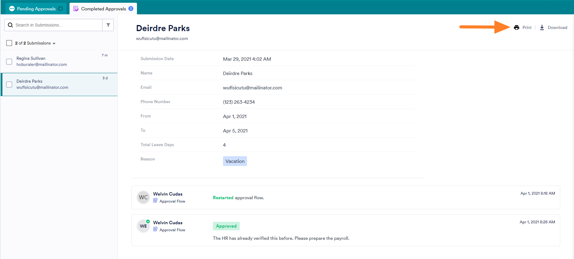Click Approval Flow icon under Approved entry
This screenshot has width=574, height=259.
pos(156,229)
